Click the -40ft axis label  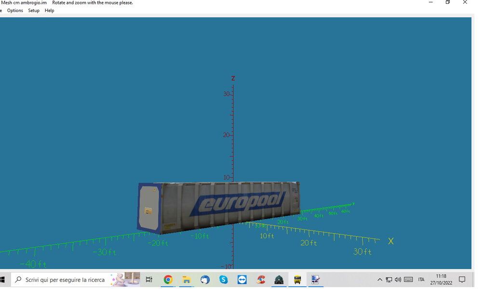33,264
